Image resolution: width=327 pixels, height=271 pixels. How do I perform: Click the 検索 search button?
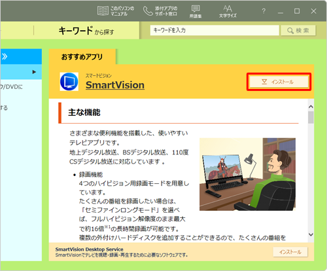pyautogui.click(x=298, y=30)
